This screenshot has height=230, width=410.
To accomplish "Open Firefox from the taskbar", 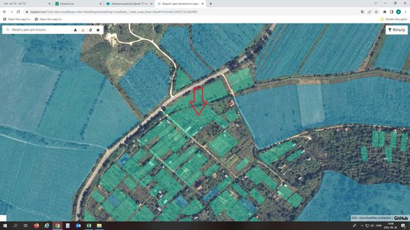I will tap(36, 226).
